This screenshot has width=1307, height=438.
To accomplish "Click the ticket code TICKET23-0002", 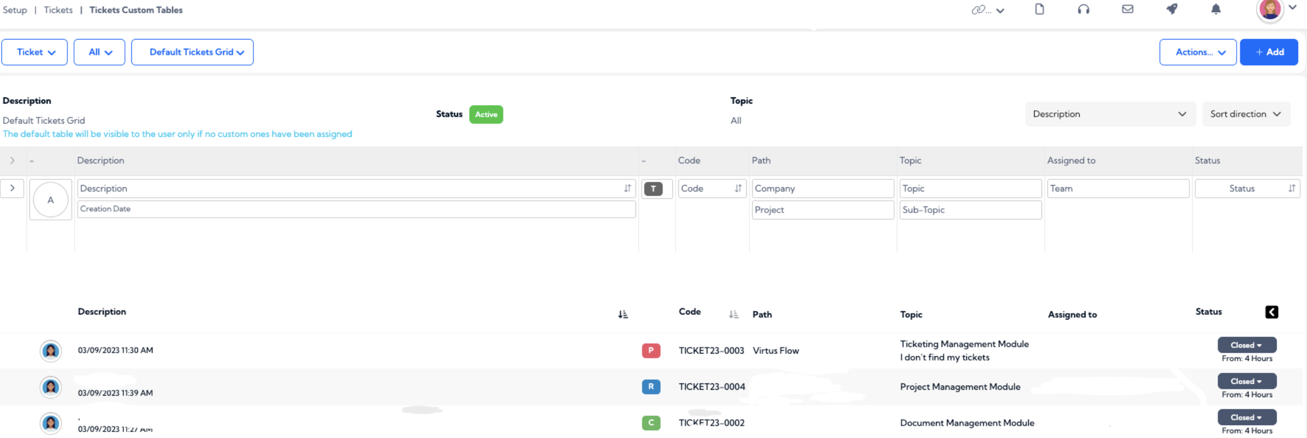I will [711, 423].
